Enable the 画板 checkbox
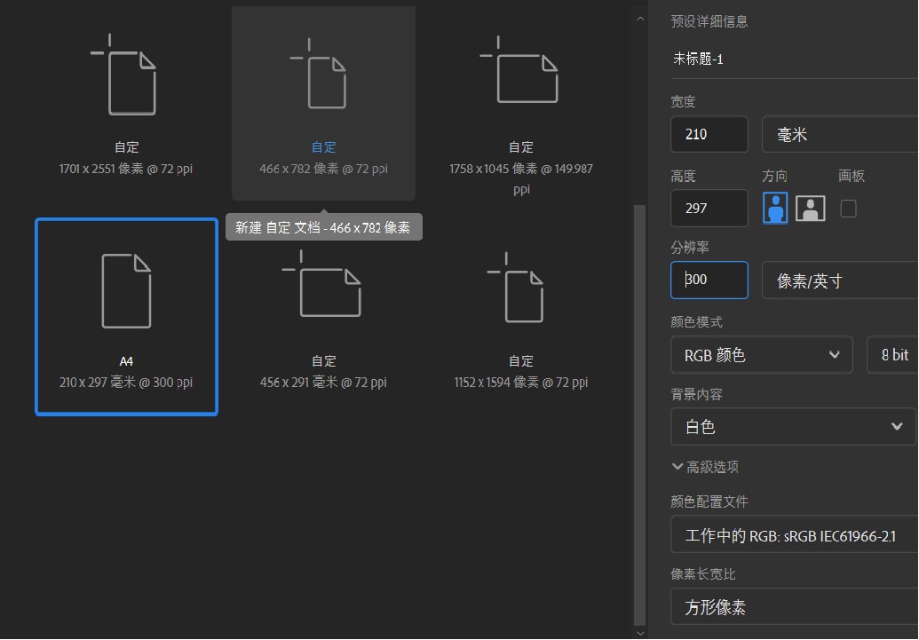 pyautogui.click(x=848, y=208)
